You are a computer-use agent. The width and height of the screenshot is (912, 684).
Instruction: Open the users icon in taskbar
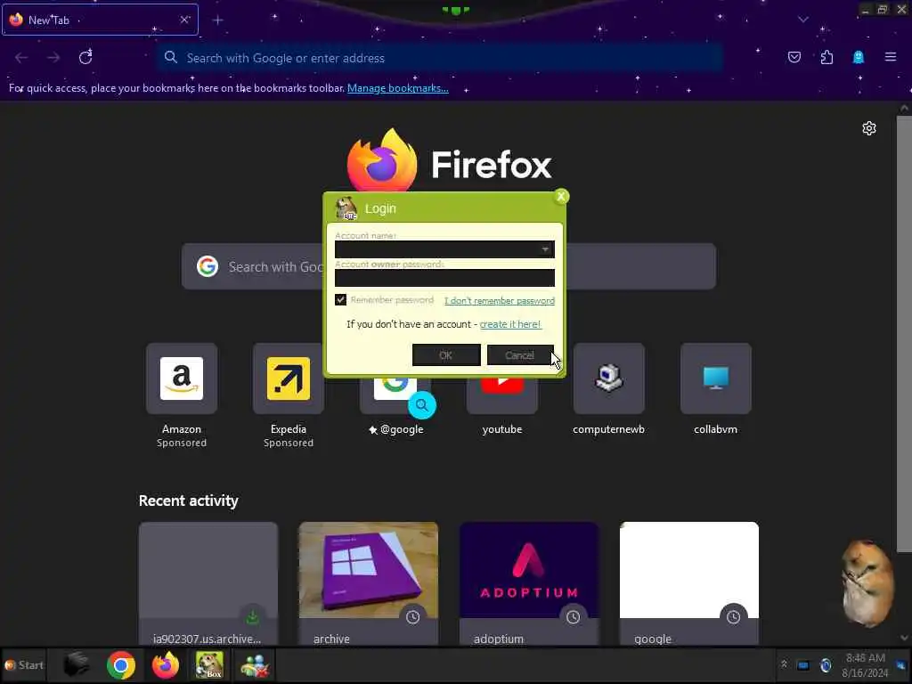tap(254, 664)
